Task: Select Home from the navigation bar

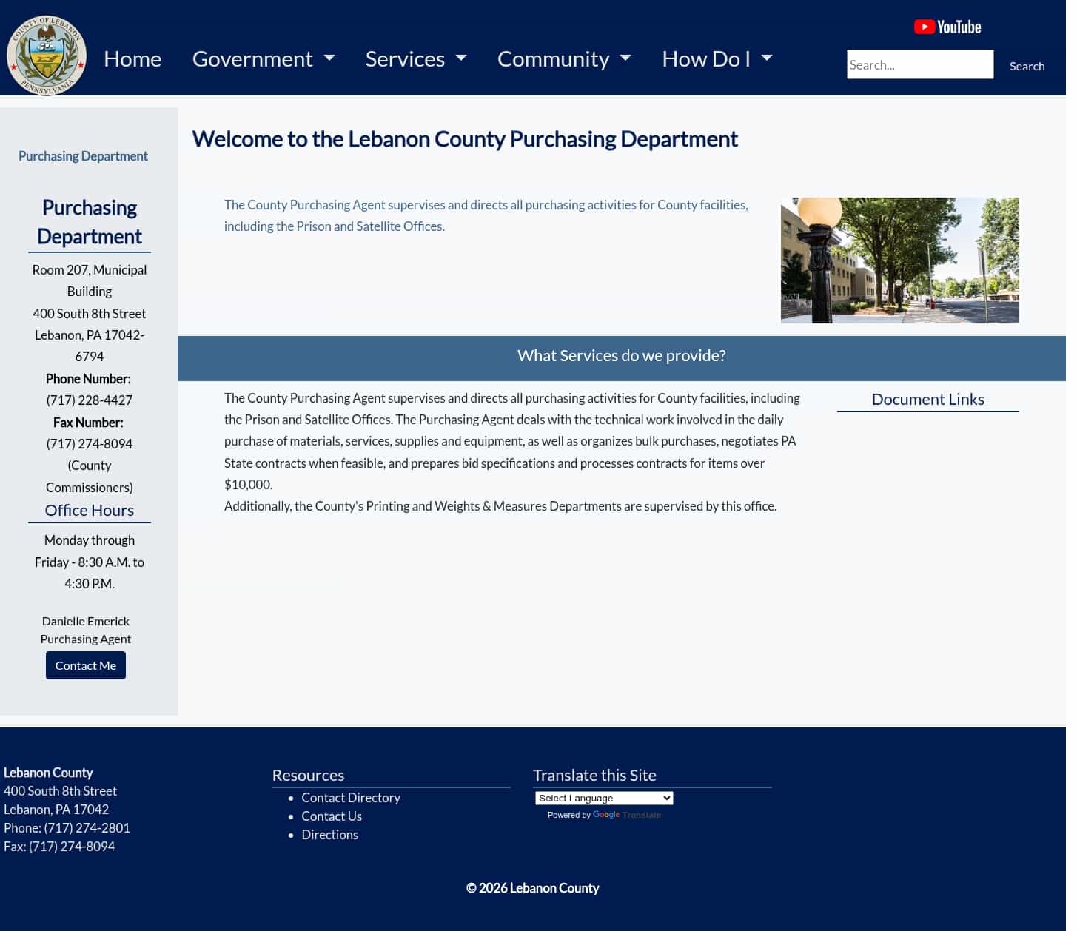Action: point(132,58)
